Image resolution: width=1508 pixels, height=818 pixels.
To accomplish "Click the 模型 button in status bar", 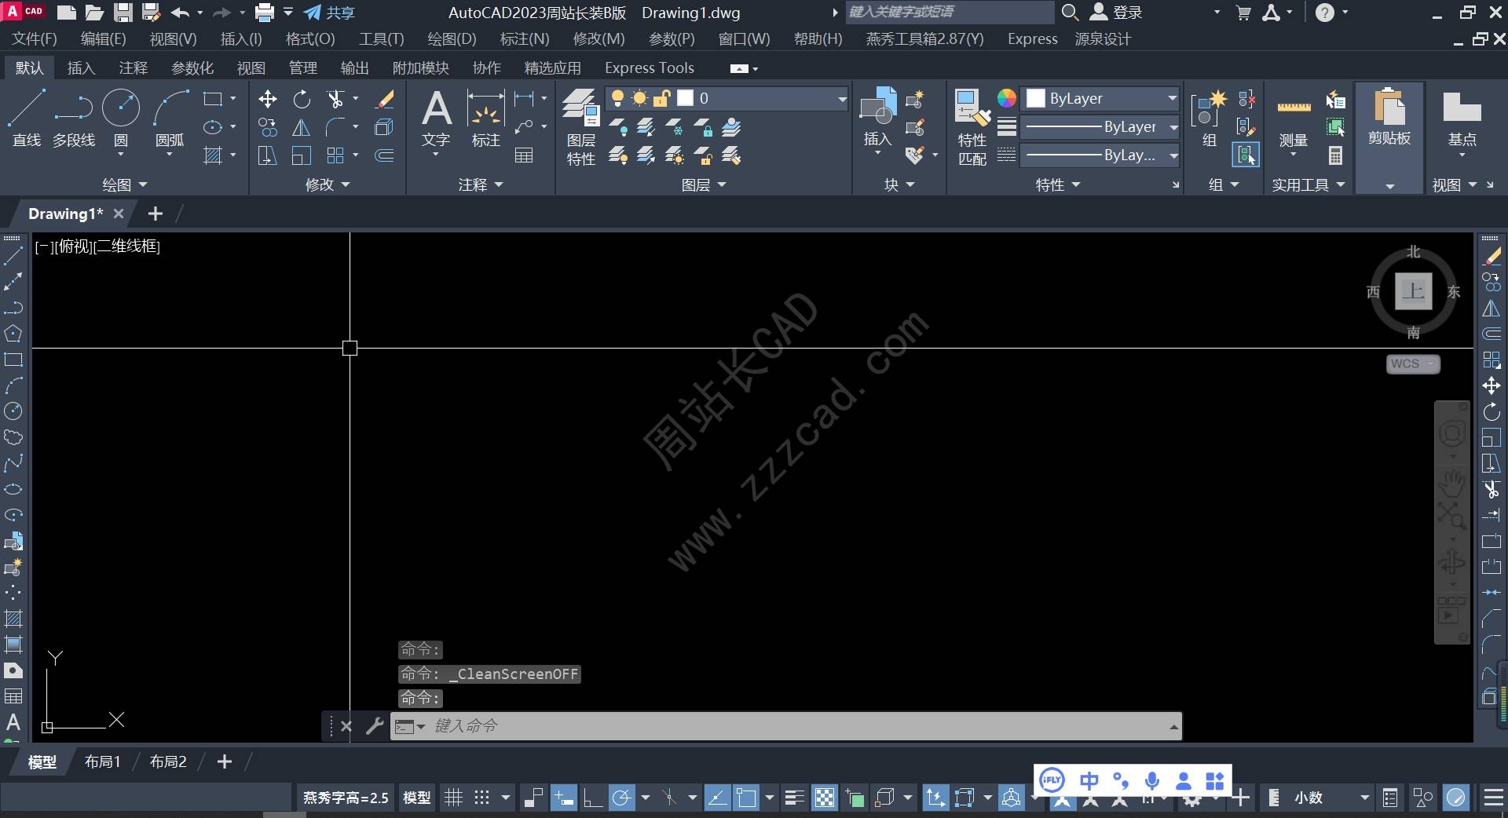I will click(x=416, y=798).
